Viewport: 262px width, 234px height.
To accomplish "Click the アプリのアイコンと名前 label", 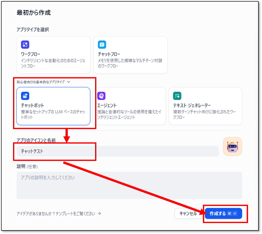I will click(36, 140).
